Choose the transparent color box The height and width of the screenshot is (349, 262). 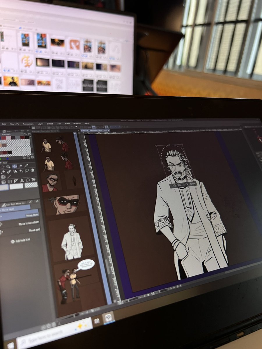(31, 185)
